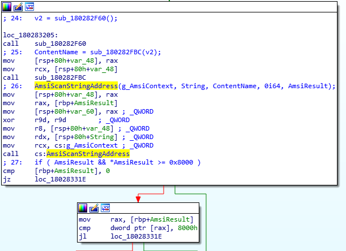Viewport: 346px width, 251px height.
Task: Click highlighted AmsiScanStringAddress in the call cs: line
Action: pos(88,154)
